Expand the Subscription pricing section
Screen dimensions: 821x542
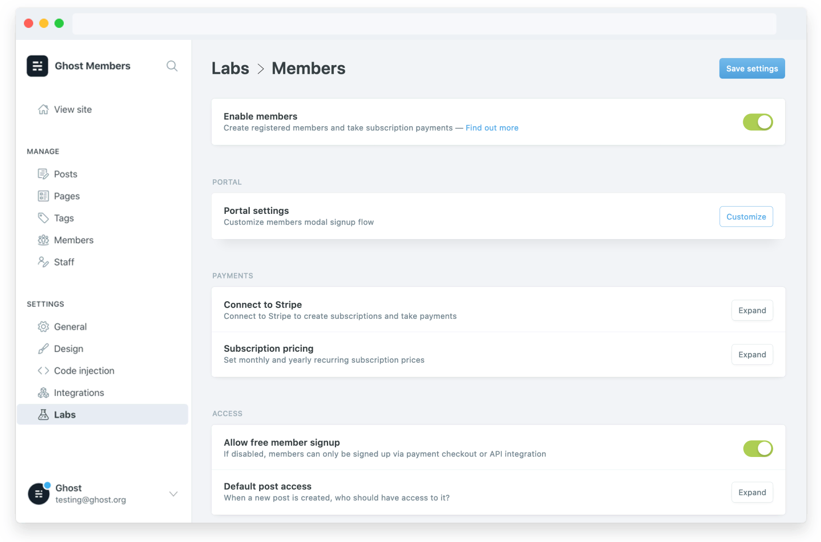(x=751, y=354)
